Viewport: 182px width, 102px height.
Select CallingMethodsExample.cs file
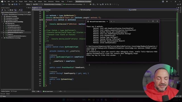point(14,27)
